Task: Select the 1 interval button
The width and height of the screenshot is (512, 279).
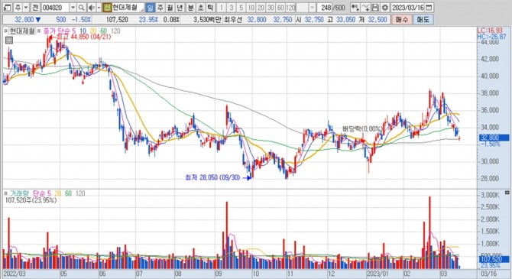Action: (222, 8)
